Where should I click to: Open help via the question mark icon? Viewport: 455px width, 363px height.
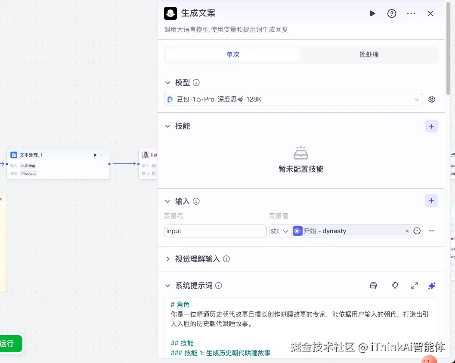tap(391, 13)
